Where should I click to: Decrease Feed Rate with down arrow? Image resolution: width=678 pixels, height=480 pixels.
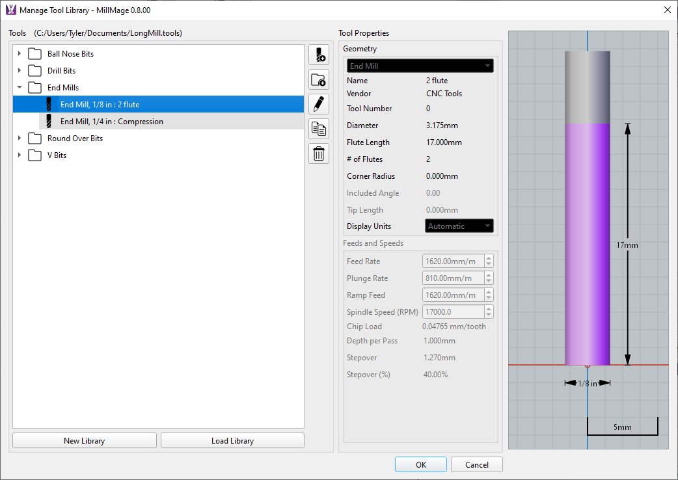[489, 265]
